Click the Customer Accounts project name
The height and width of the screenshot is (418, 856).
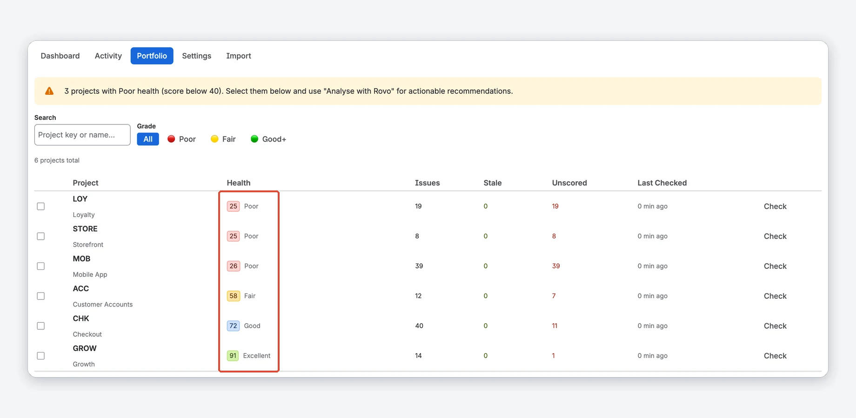(103, 305)
